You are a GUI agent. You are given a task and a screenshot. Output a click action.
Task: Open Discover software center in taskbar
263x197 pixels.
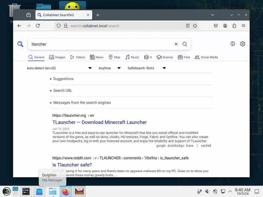[39, 191]
